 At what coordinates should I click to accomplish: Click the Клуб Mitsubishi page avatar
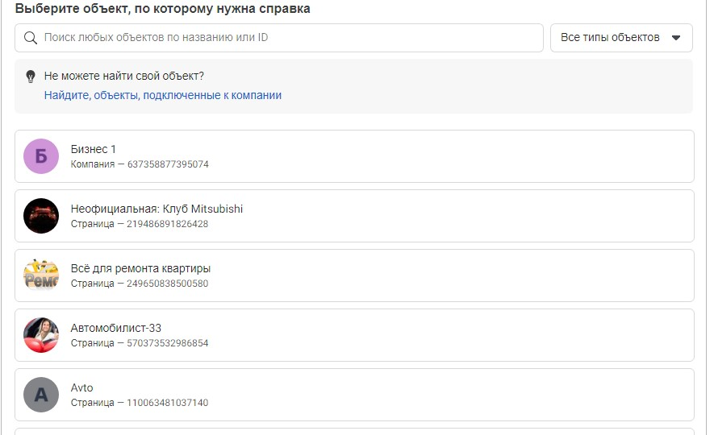pyautogui.click(x=41, y=216)
